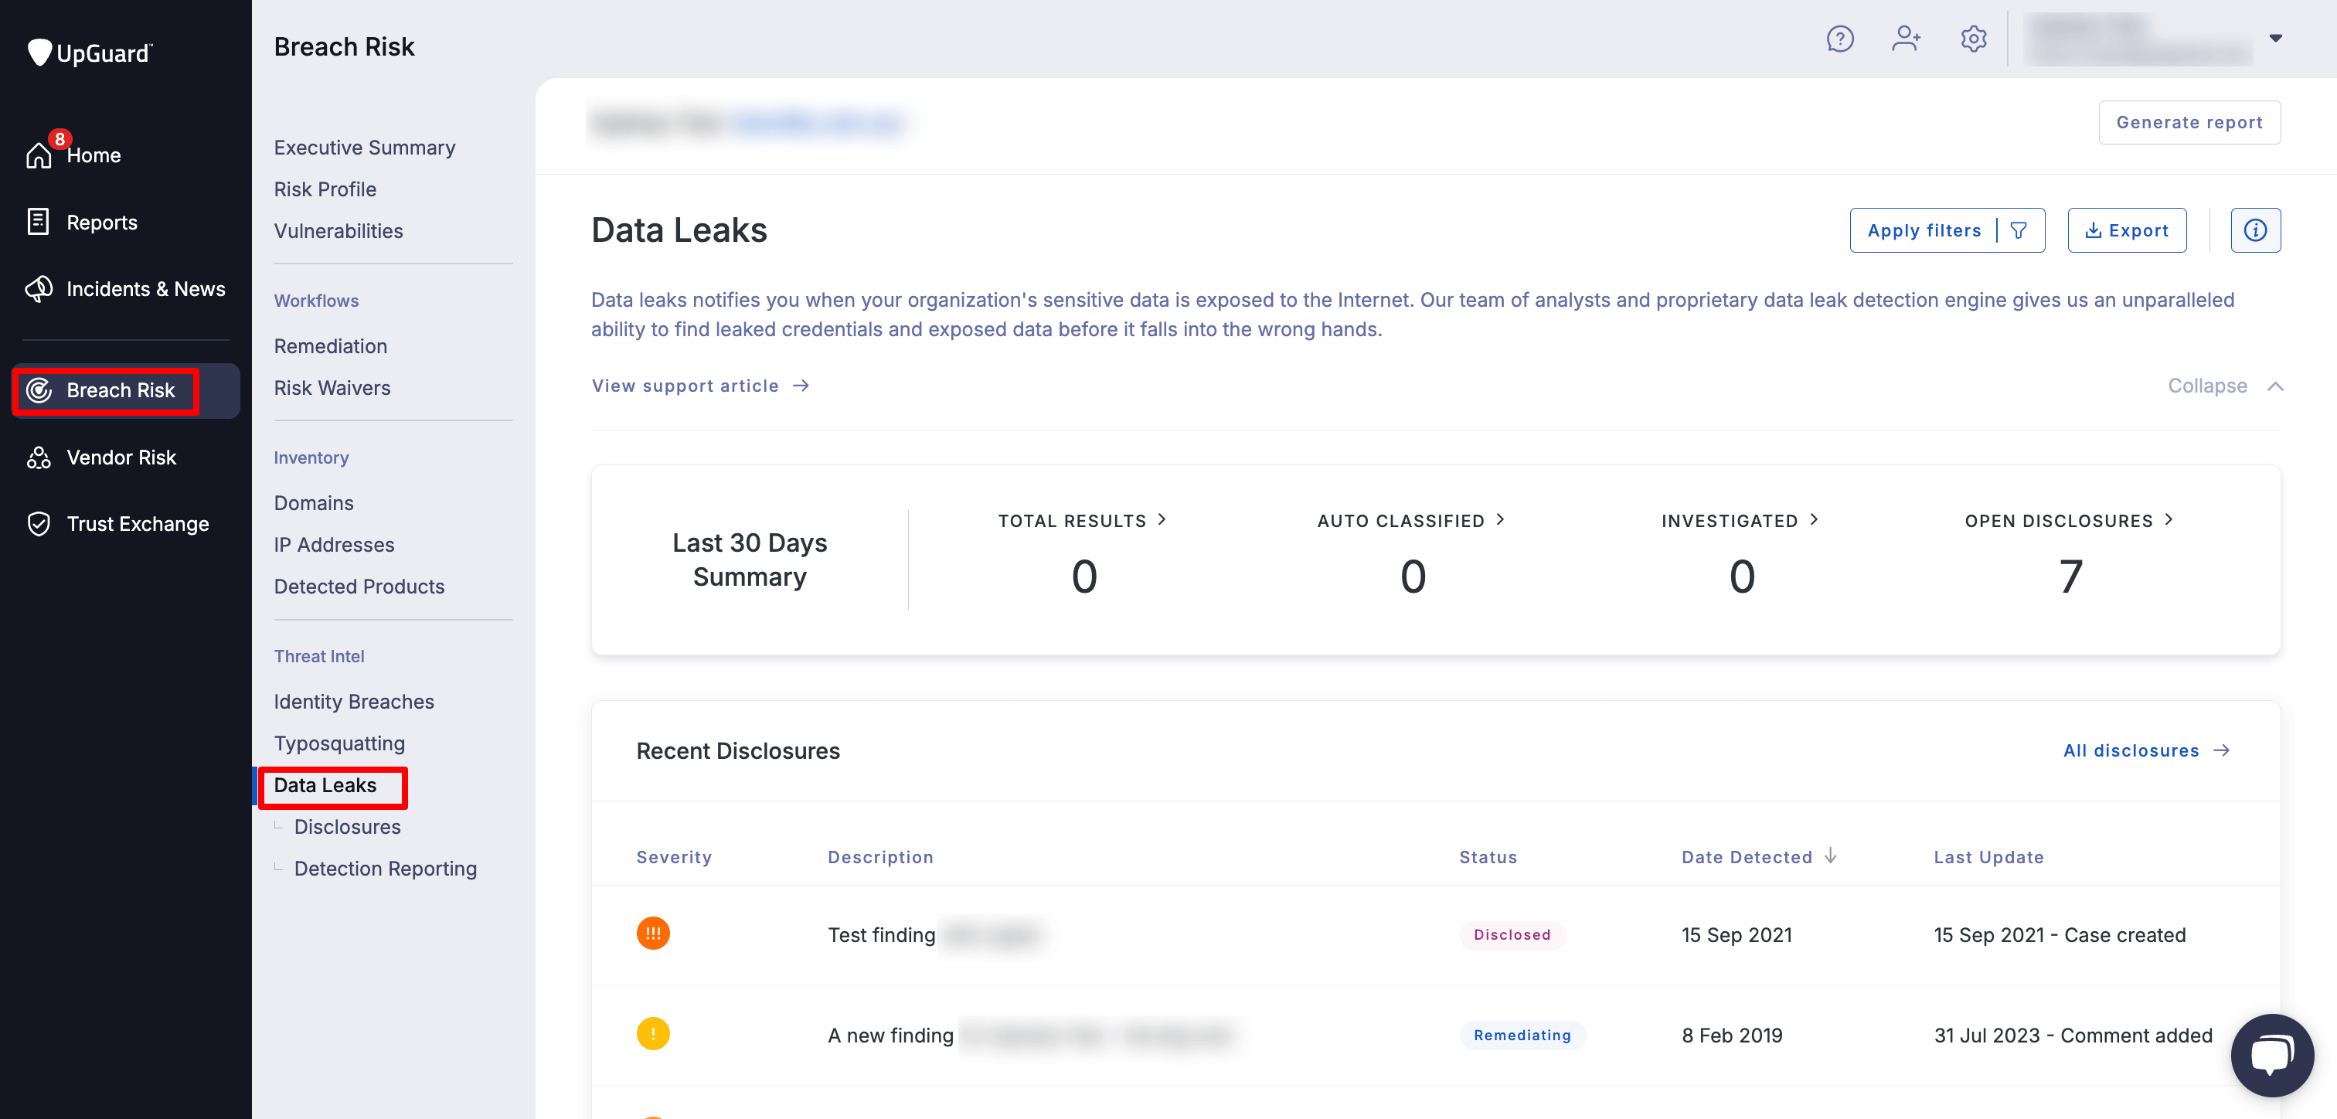Open Vendor Risk section
The image size is (2337, 1119).
coord(101,457)
